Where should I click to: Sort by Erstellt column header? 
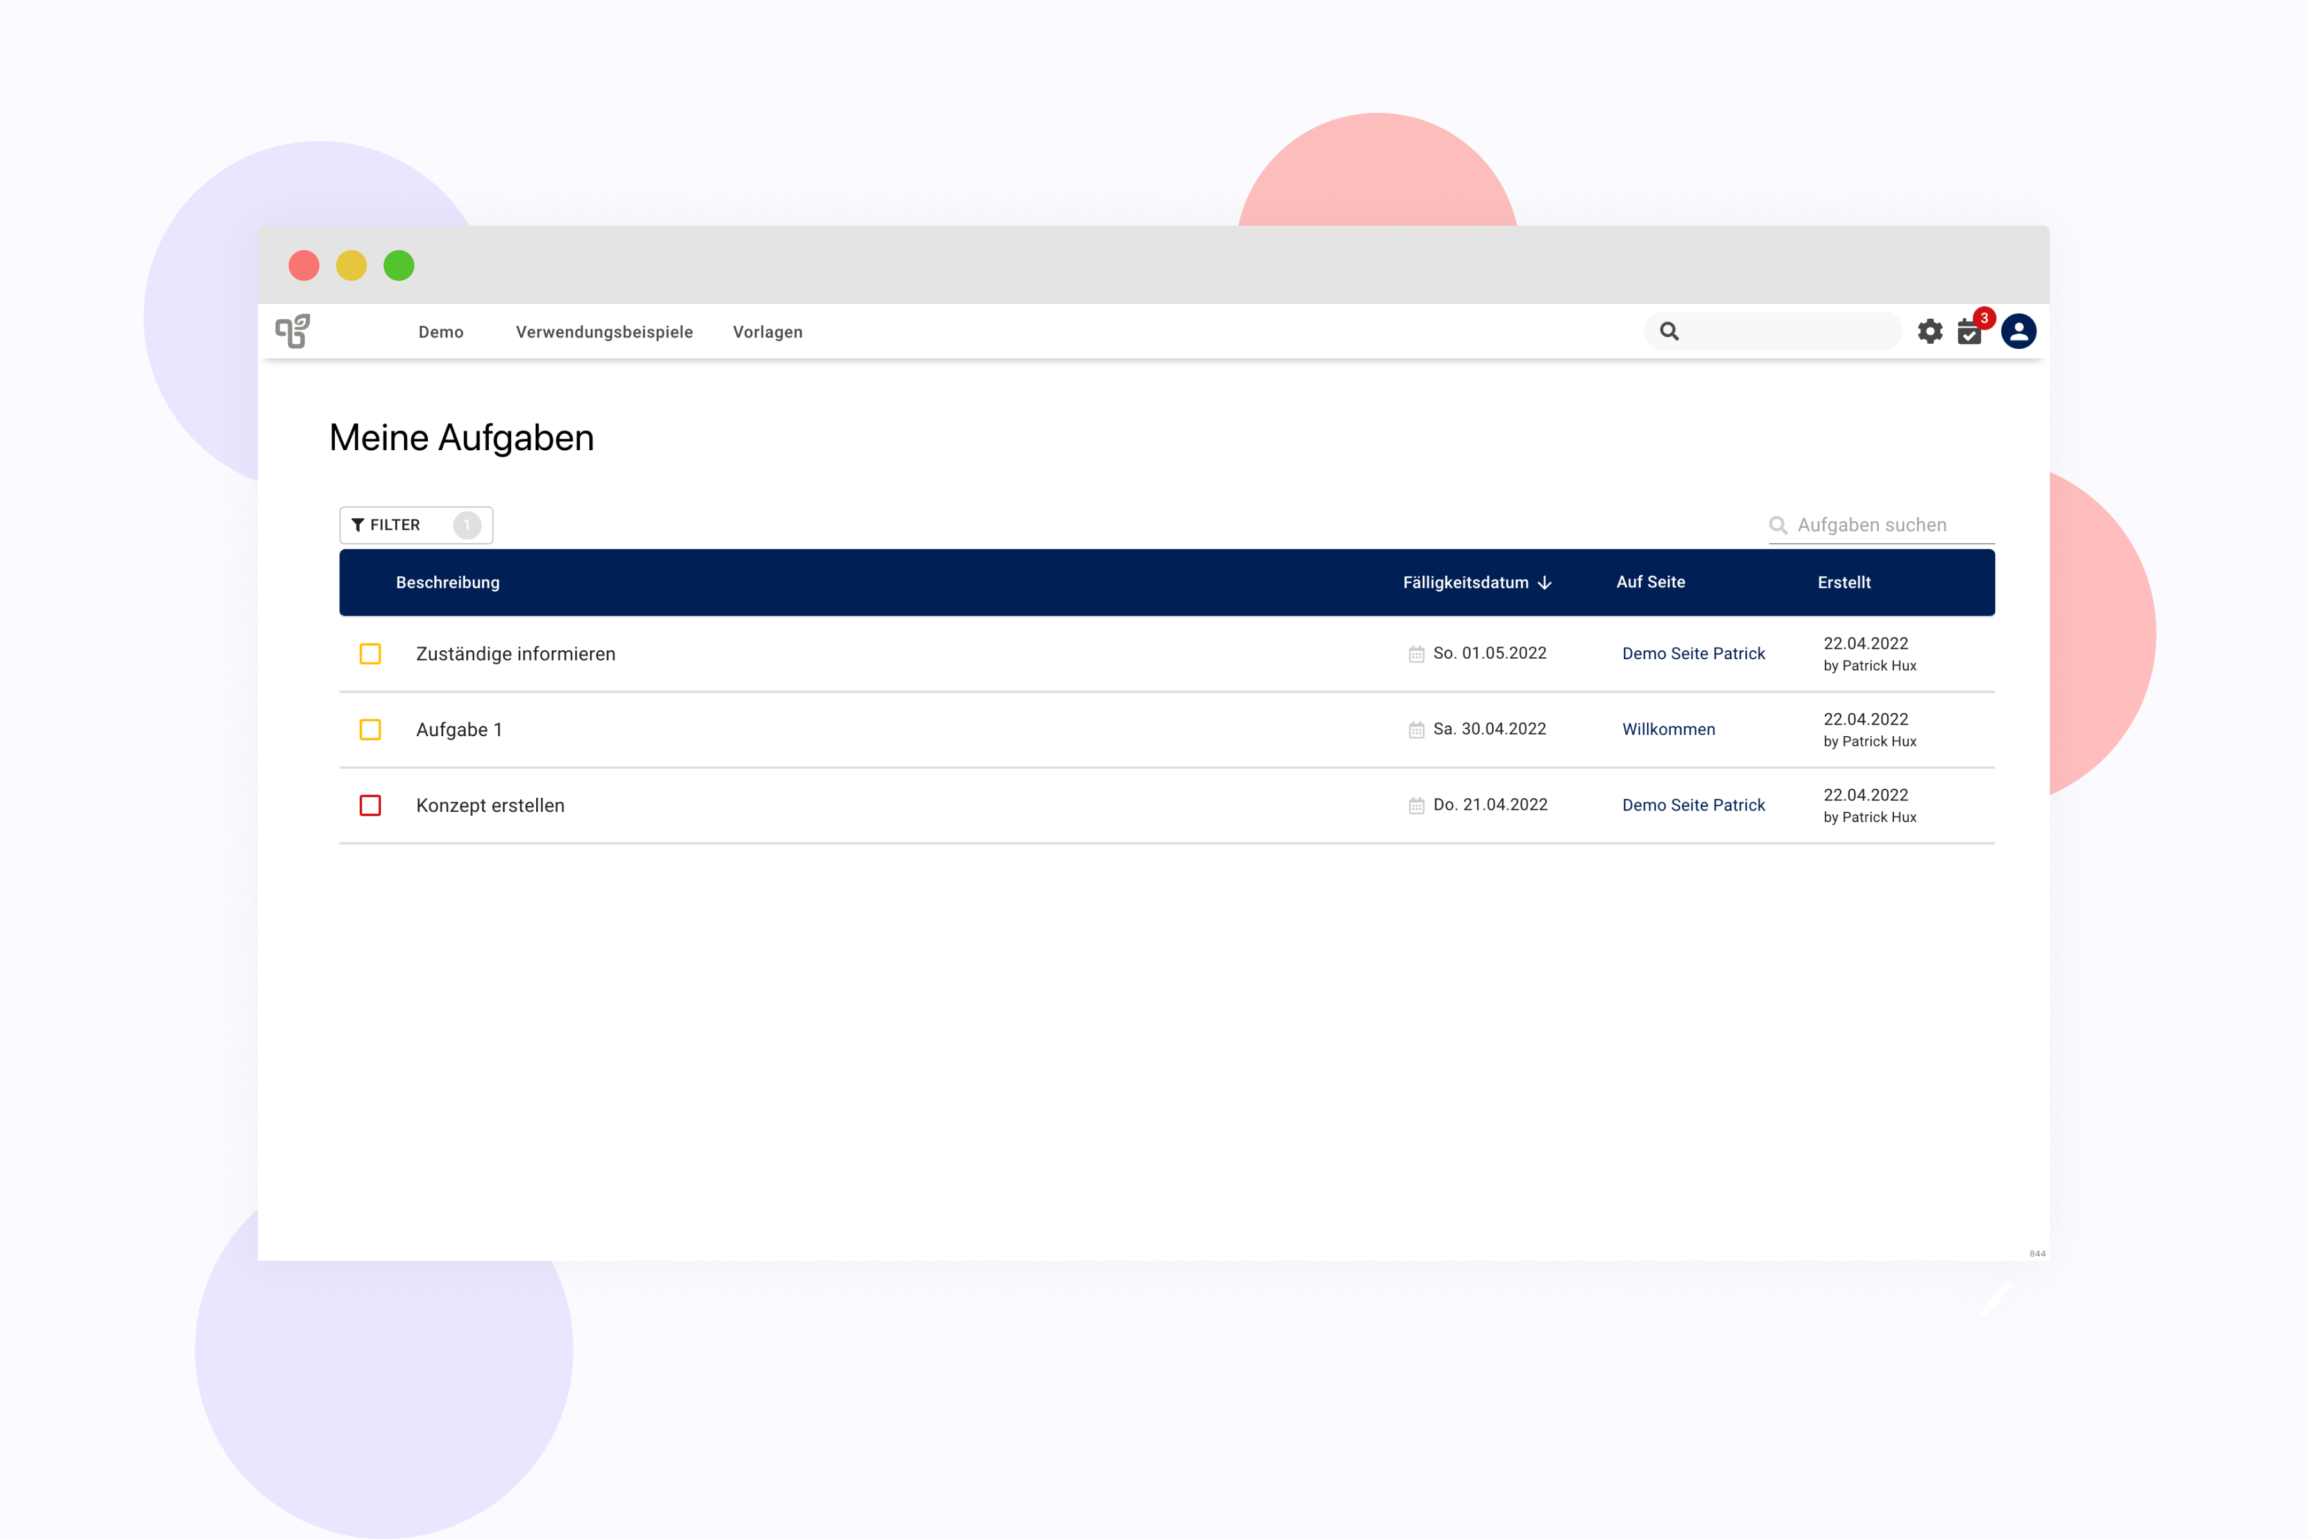pyautogui.click(x=1843, y=583)
